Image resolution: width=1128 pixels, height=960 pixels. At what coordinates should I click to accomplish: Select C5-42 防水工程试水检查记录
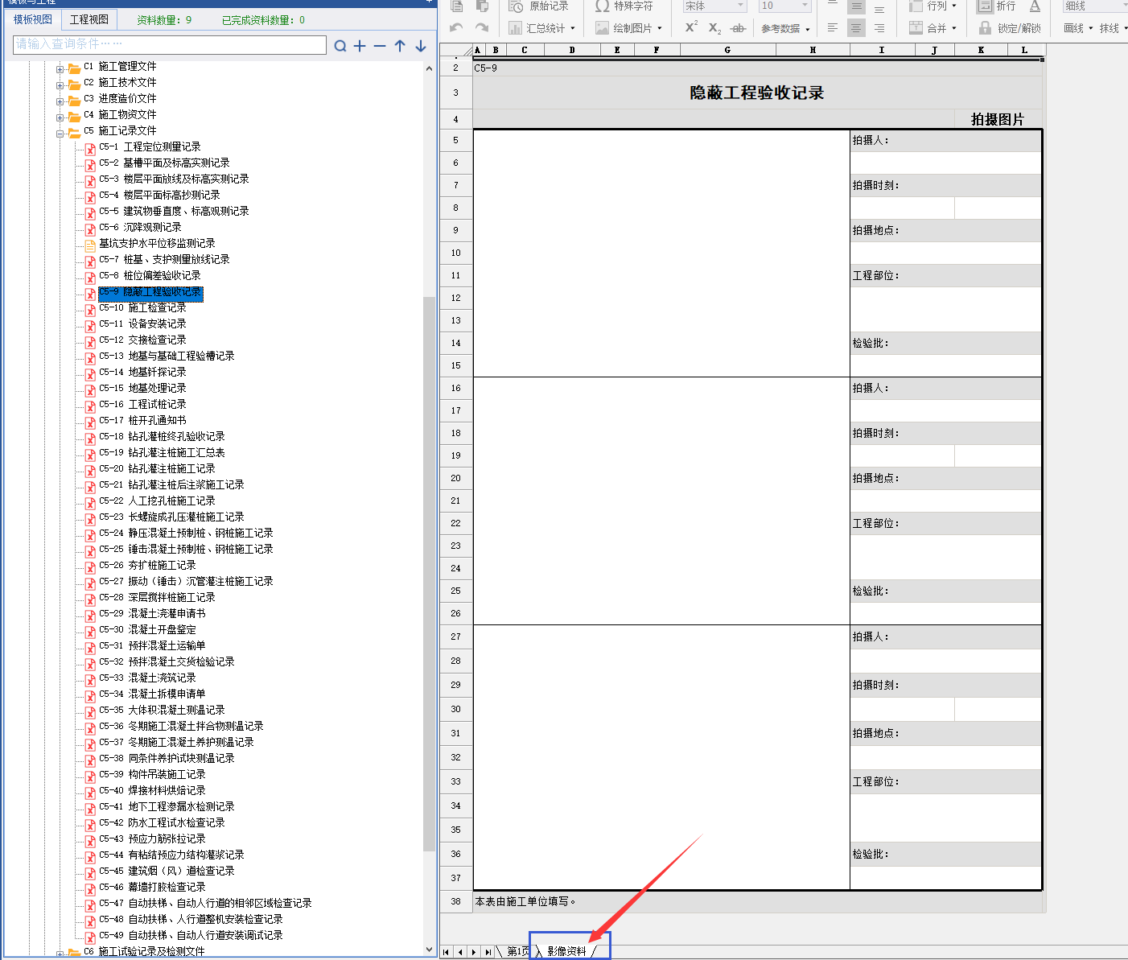click(162, 823)
